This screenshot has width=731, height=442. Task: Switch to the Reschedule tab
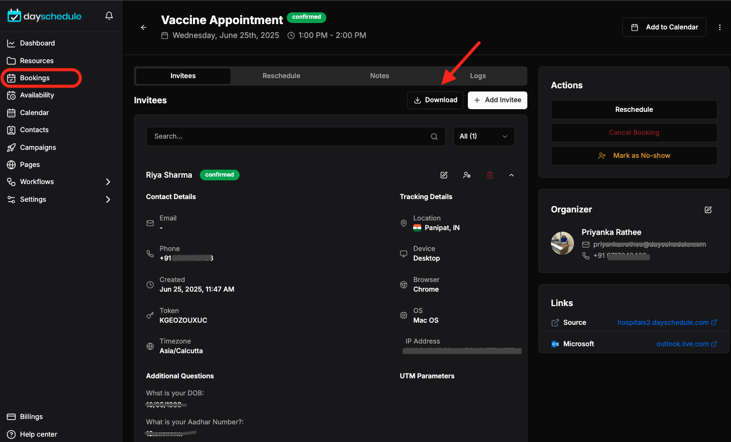pos(281,76)
